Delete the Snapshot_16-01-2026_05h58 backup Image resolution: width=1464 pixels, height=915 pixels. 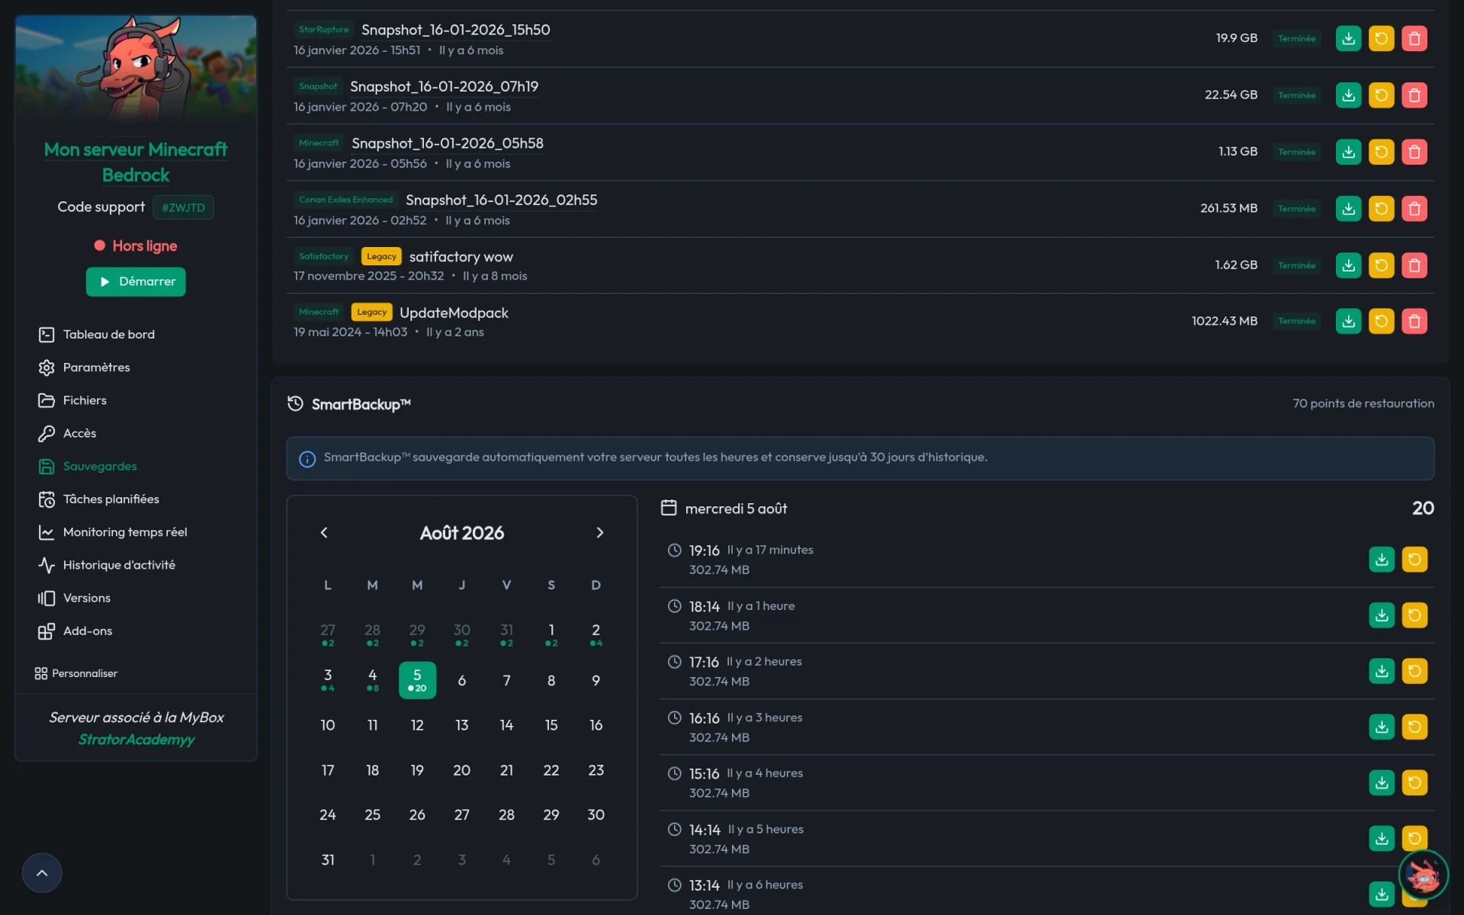click(1414, 152)
